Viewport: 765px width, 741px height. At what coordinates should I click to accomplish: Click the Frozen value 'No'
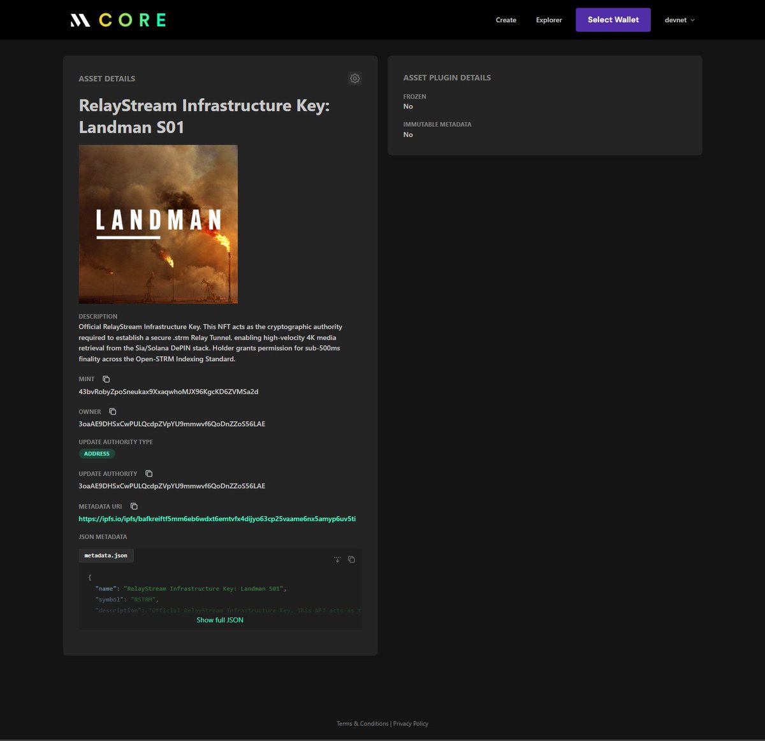point(408,106)
